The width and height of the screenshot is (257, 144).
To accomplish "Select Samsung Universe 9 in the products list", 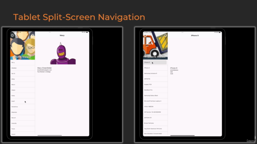I will 155,74.
